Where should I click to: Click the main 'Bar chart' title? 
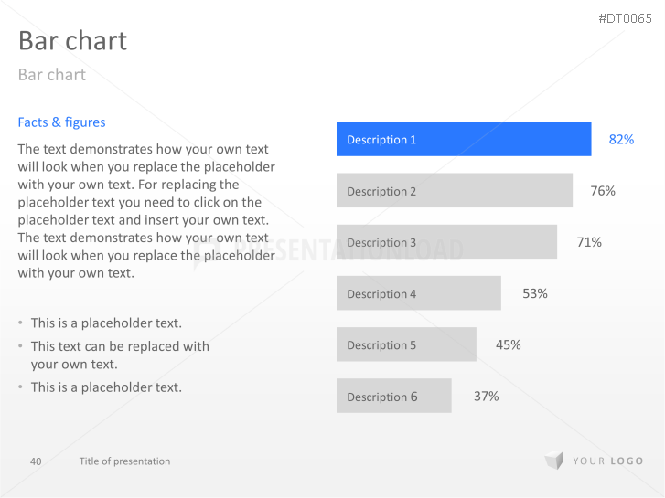click(x=72, y=40)
